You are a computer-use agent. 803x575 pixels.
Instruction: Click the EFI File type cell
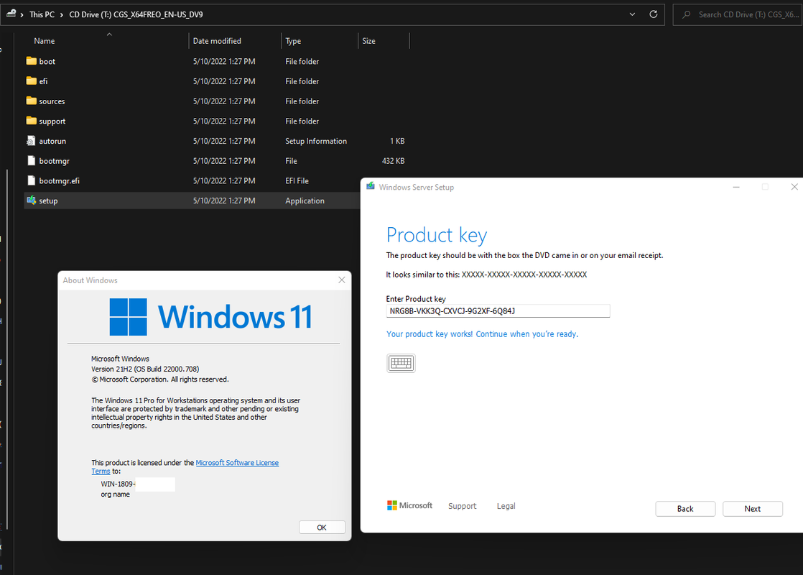pos(297,181)
